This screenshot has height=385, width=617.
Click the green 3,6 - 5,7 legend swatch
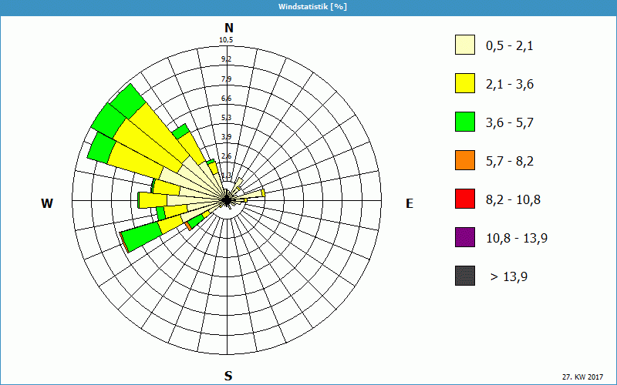[x=465, y=122]
